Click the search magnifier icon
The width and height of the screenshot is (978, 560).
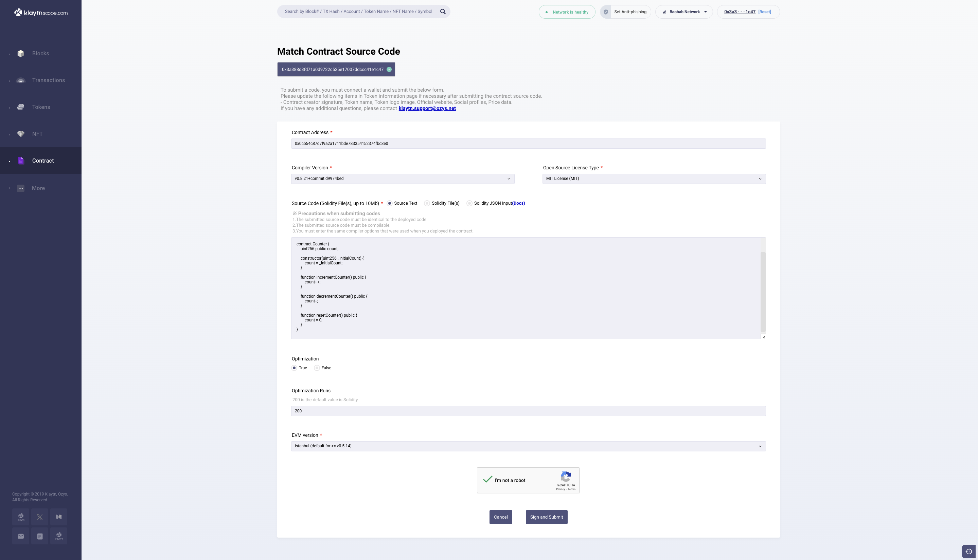point(443,12)
